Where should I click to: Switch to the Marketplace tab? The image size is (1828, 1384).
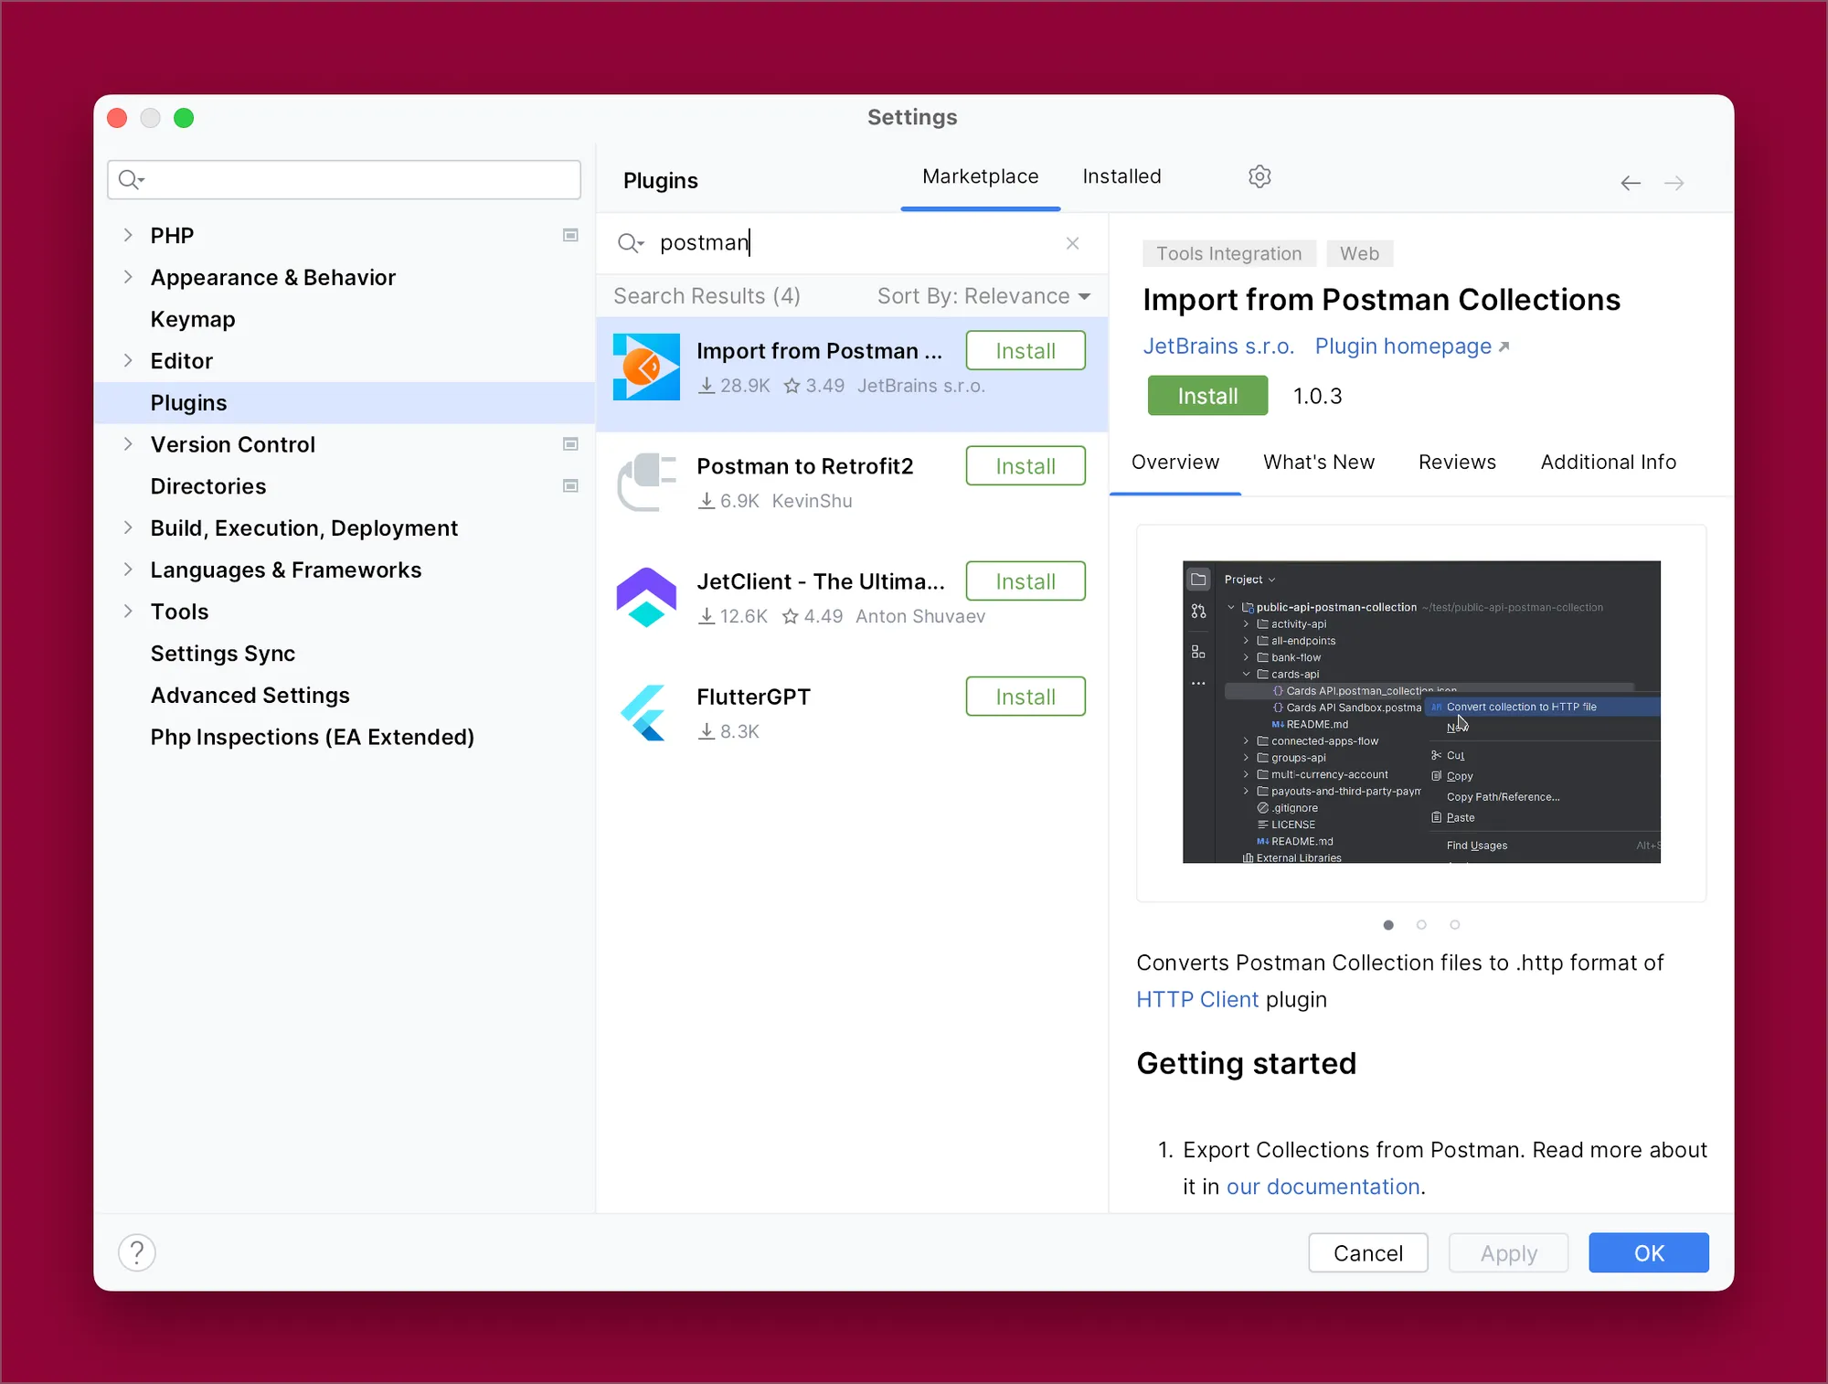tap(980, 176)
